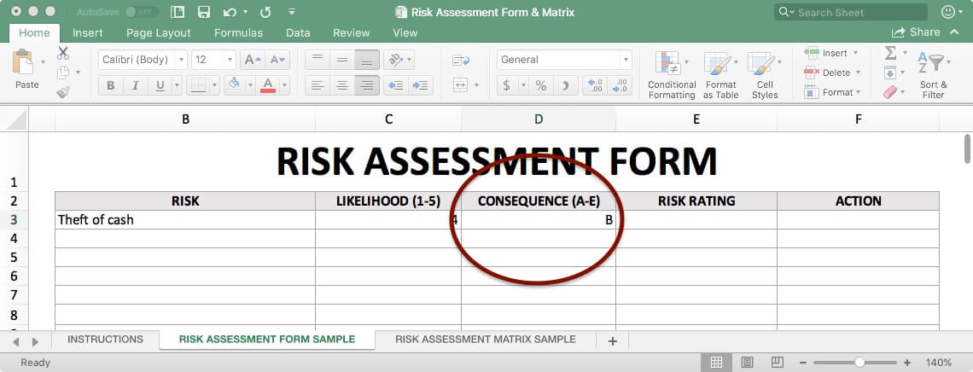973x372 pixels.
Task: Wrap text in the cell
Action: coord(460,60)
